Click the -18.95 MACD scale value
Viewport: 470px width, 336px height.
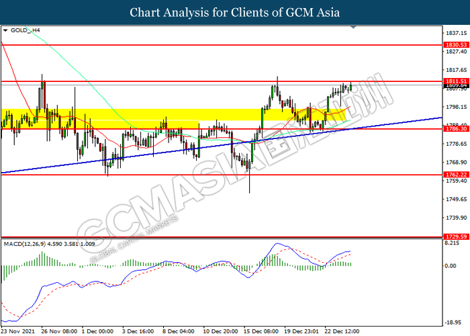pyautogui.click(x=453, y=323)
